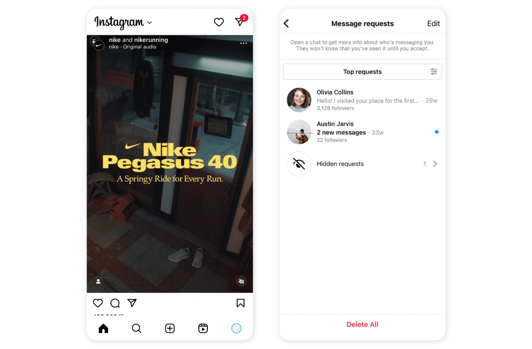Viewport: 532px width, 349px height.
Task: Tap the Home icon in the bottom bar
Action: pos(103,328)
